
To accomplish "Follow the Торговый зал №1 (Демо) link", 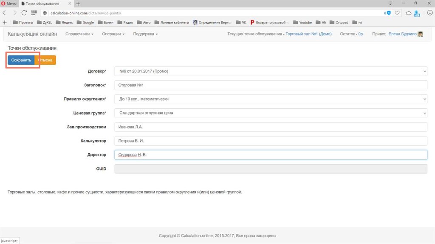I will (308, 34).
